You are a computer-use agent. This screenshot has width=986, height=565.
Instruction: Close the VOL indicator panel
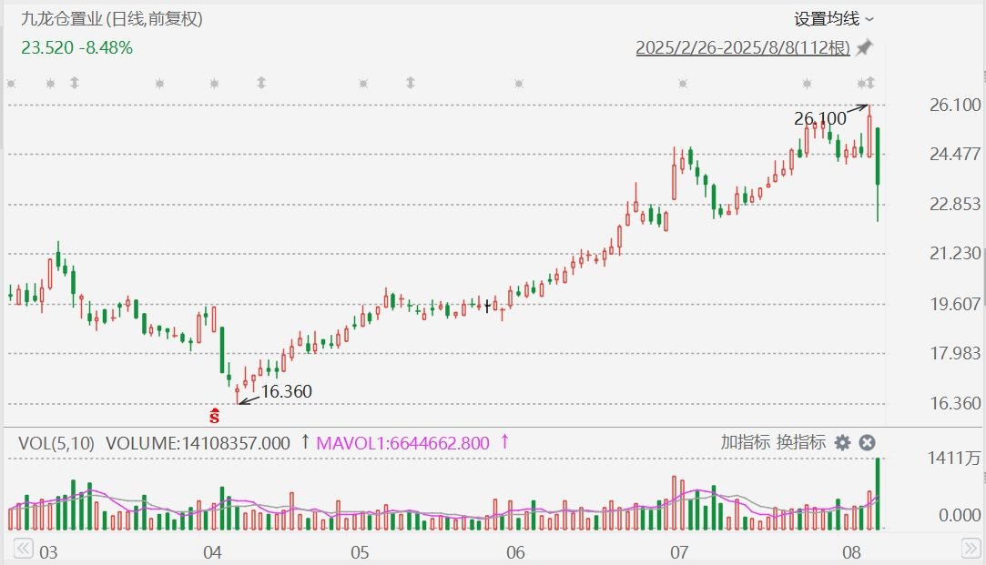coord(867,442)
